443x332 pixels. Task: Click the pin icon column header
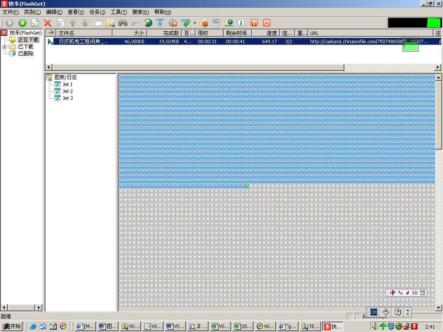point(51,33)
